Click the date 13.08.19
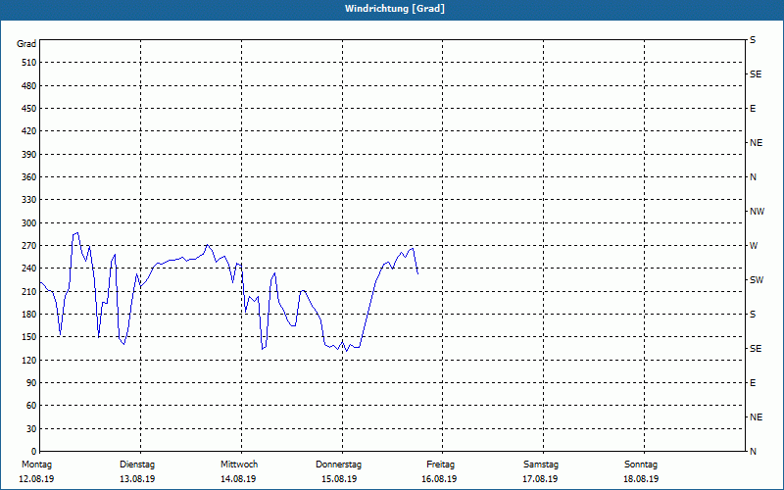Viewport: 784px width, 490px height. click(x=137, y=479)
